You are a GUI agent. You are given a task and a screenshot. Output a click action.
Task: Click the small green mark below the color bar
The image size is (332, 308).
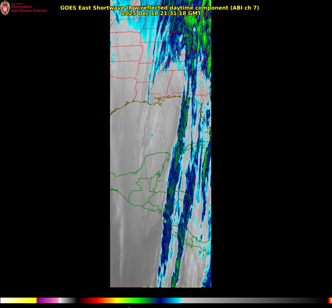[129, 307]
